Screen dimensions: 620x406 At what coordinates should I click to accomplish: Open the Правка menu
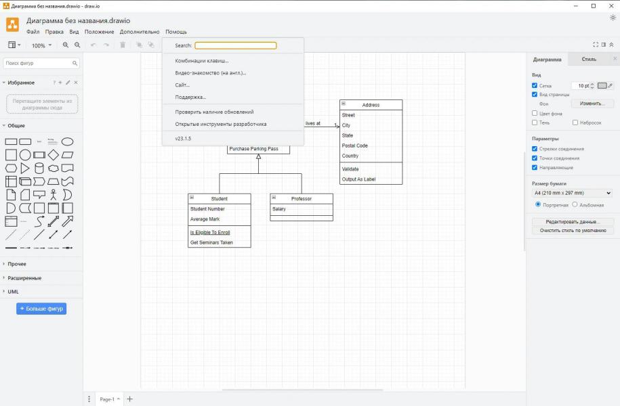(54, 32)
